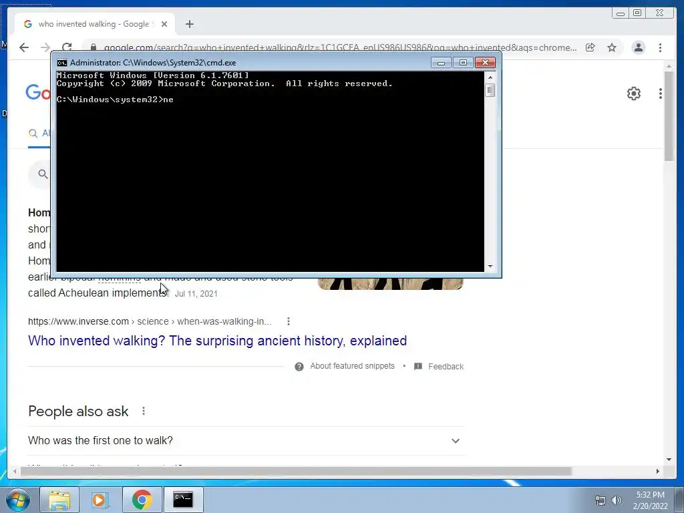Click page vertical scrollbar up arrow
Viewport: 684px width, 513px height.
click(669, 66)
